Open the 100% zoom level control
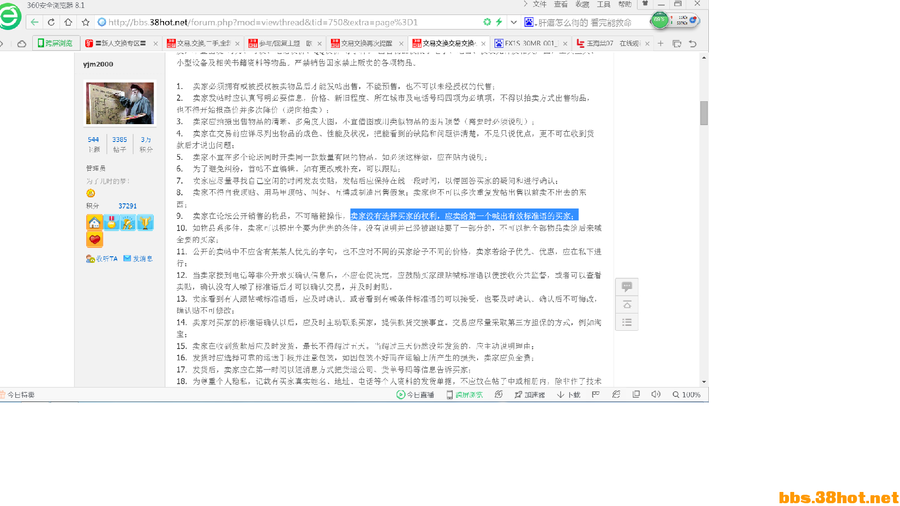Viewport: 900px width, 506px height. point(687,395)
